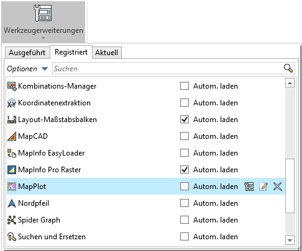
Task: Enable Autom. laden for Kombinations-Manager
Action: click(185, 86)
